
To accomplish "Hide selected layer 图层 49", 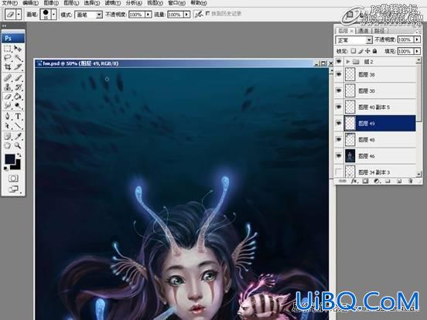I will point(339,123).
